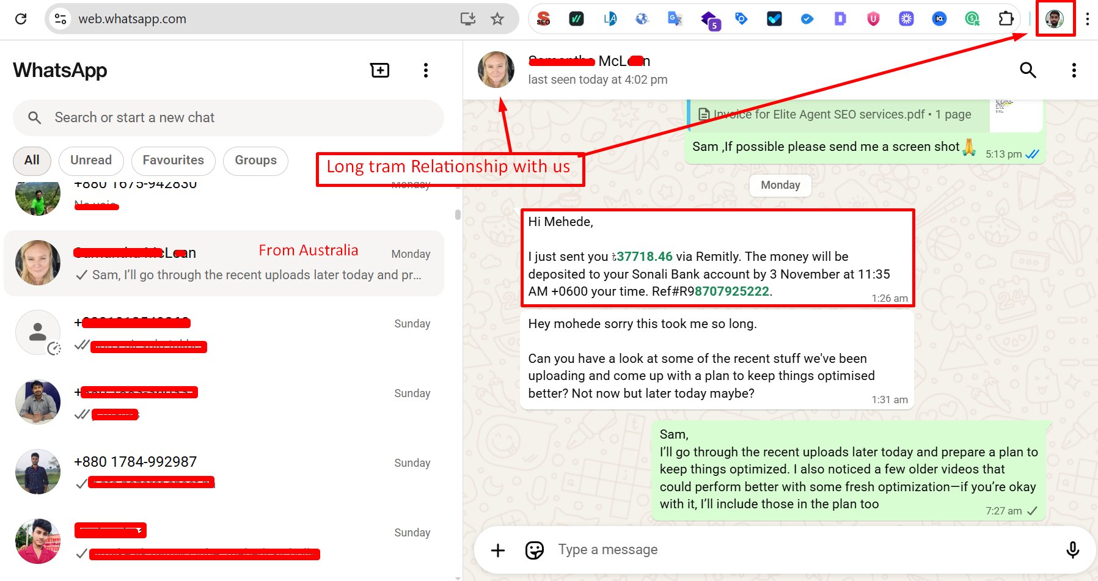
Task: Start a new chat in WhatsApp
Action: pos(380,70)
